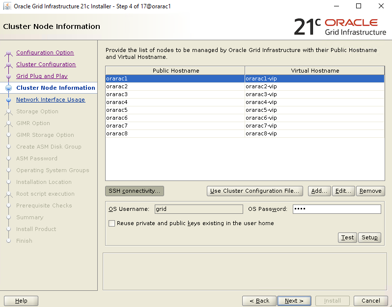Click the Add node button
This screenshot has height=307, width=392.
coord(319,191)
